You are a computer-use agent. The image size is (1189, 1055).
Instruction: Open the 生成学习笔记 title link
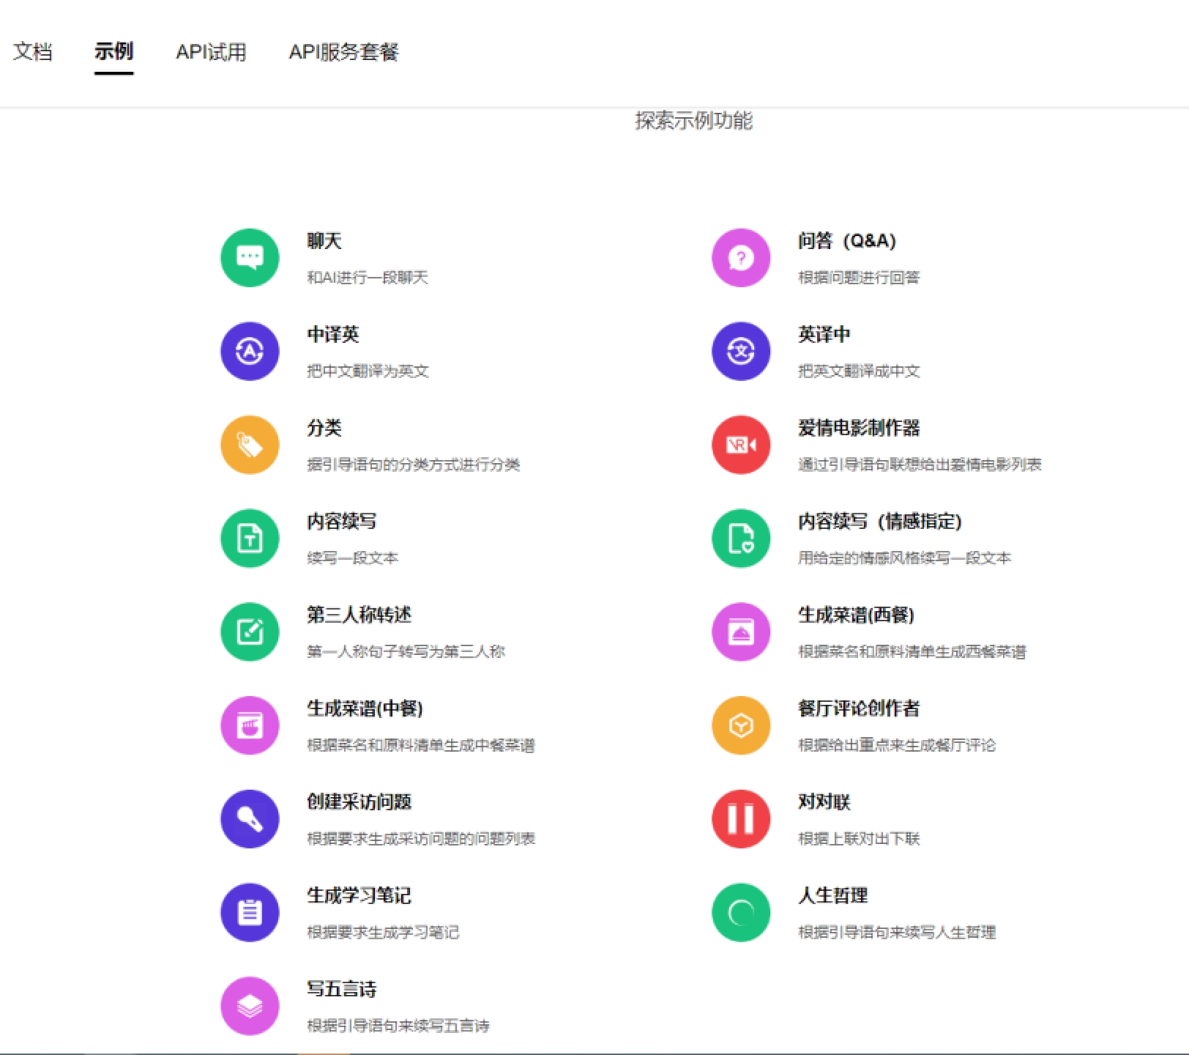tap(359, 895)
